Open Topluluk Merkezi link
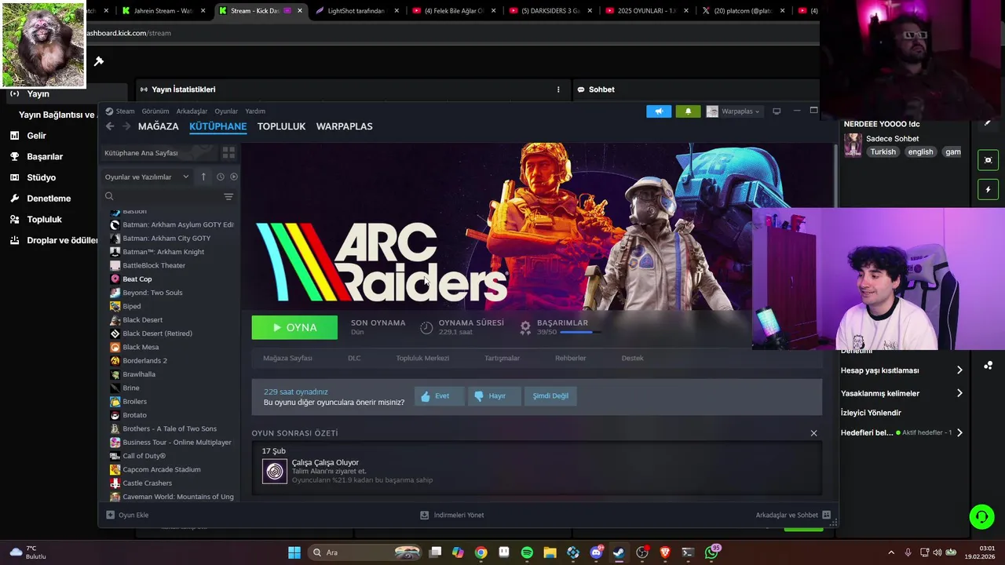Viewport: 1005px width, 565px height. click(x=422, y=358)
